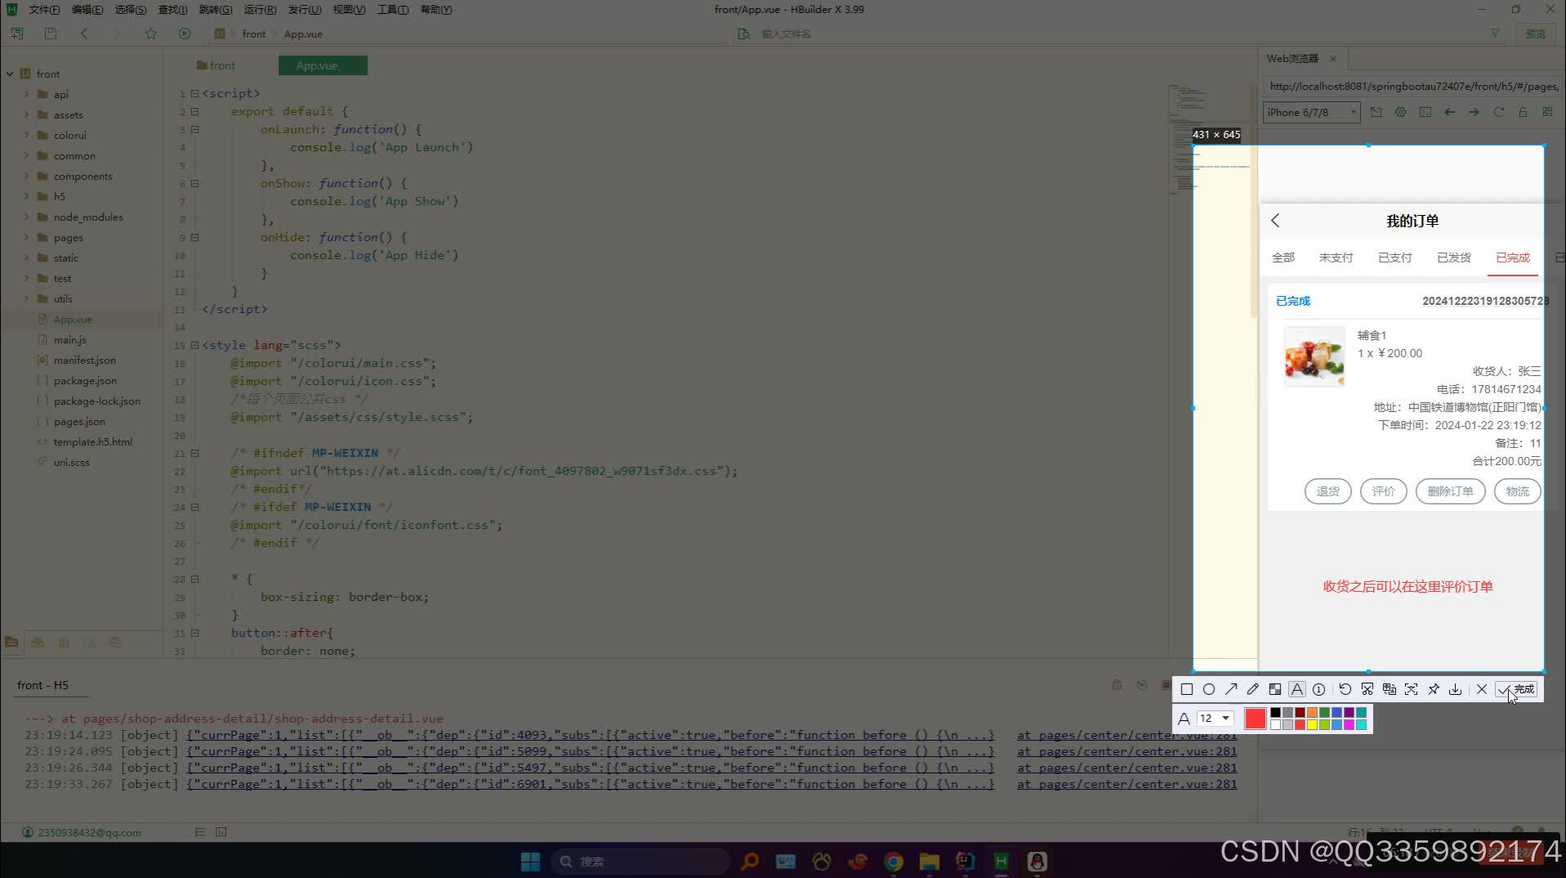This screenshot has height=878, width=1566.
Task: Open the 运行(R) menu
Action: point(260,10)
